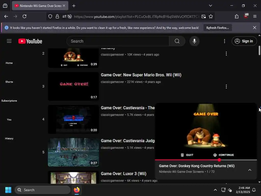261x196 pixels.
Task: Expand the miniplayer playlist chevron
Action: (250, 170)
